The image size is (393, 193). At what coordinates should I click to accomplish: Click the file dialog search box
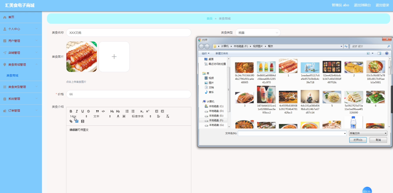click(370, 46)
